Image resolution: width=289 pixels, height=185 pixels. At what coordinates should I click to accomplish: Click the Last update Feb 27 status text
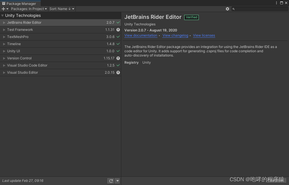[x=23, y=181]
